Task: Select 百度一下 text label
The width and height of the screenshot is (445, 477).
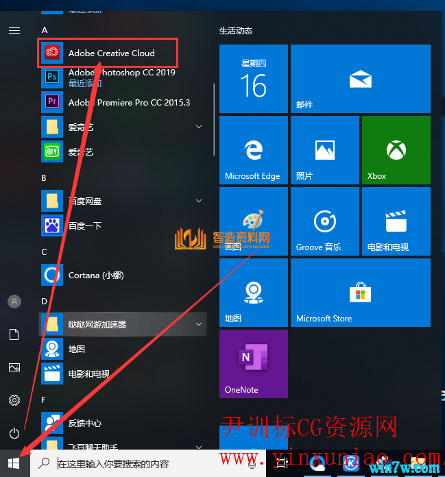Action: point(85,225)
